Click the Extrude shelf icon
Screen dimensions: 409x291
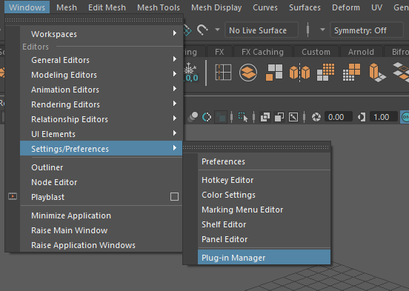(x=377, y=73)
